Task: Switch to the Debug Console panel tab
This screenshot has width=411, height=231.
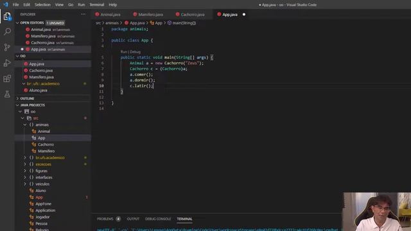Action: [x=158, y=219]
